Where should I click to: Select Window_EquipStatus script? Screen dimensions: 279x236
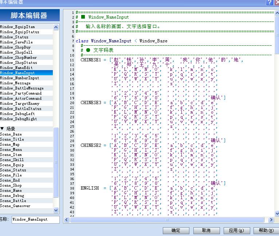(26, 32)
